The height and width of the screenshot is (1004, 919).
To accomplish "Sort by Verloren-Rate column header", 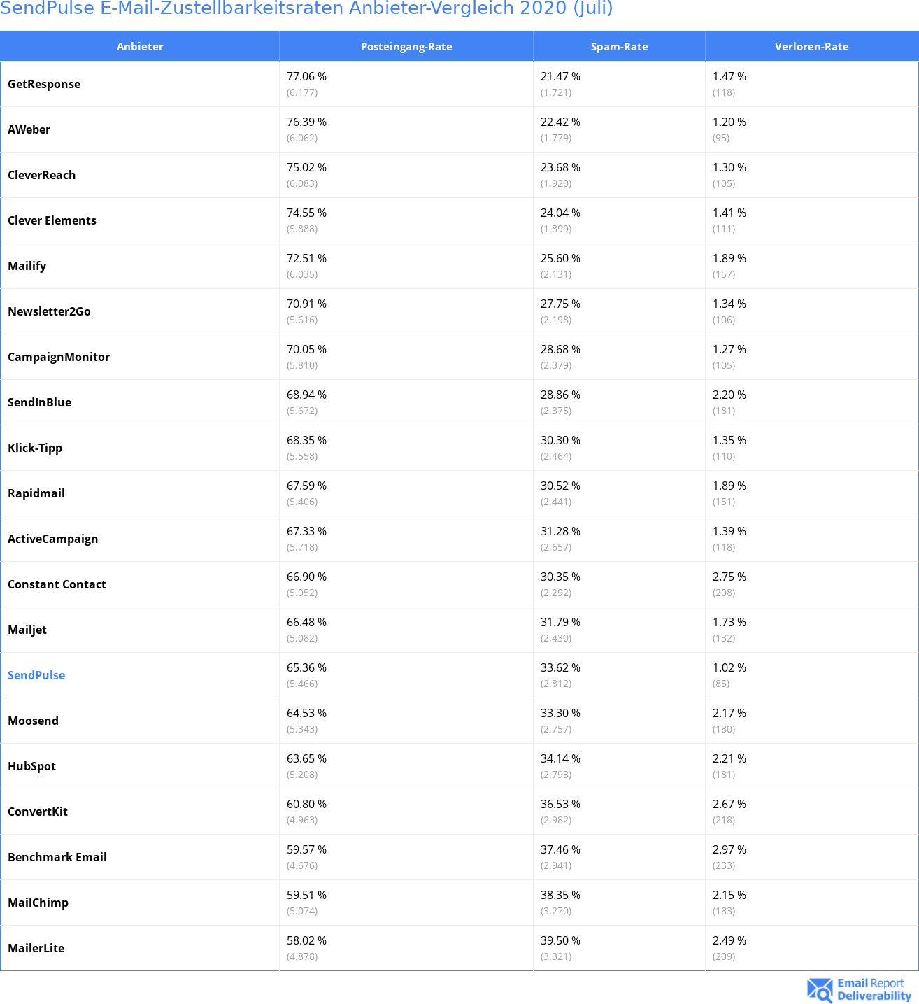I will 811,47.
